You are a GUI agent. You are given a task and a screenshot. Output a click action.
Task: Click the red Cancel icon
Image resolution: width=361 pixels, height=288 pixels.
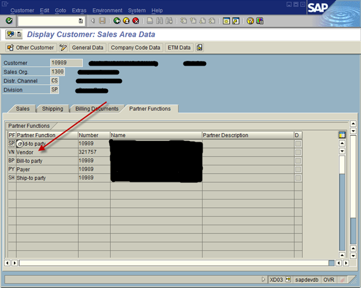136,21
